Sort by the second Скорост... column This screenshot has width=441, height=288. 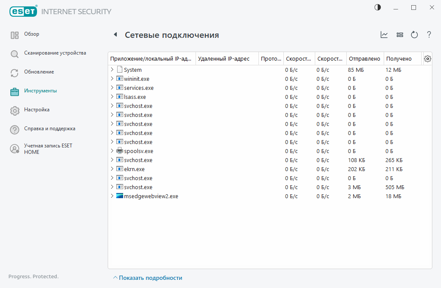tap(331, 58)
